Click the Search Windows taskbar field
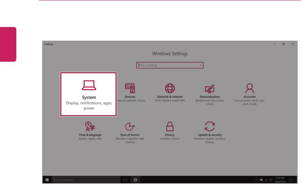The width and height of the screenshot is (302, 192). click(86, 180)
